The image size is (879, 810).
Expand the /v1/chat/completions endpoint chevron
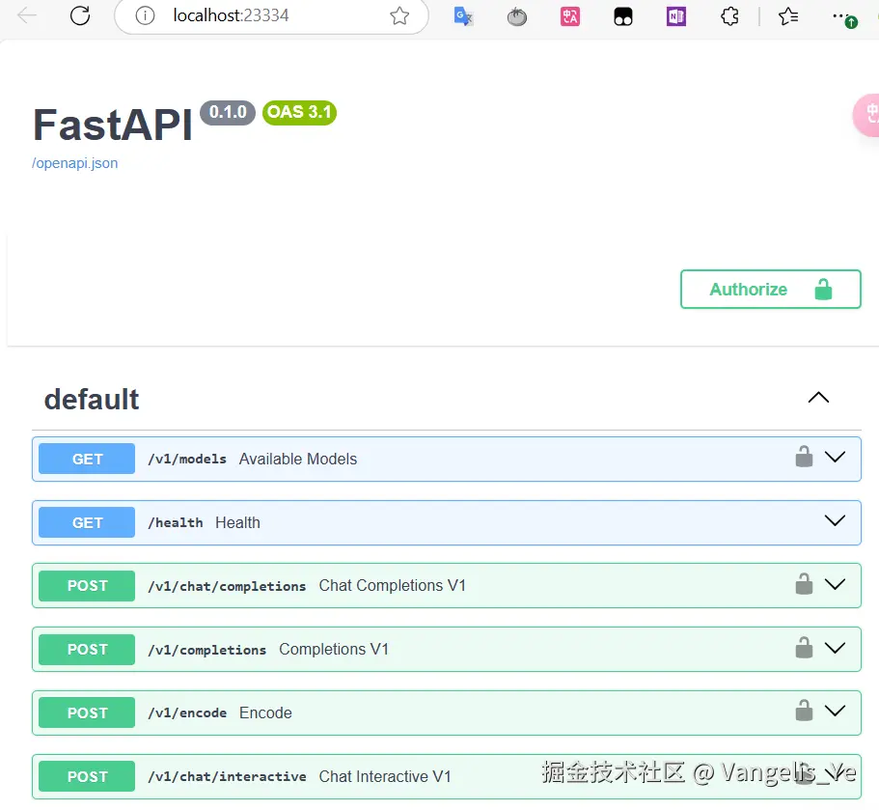(835, 584)
